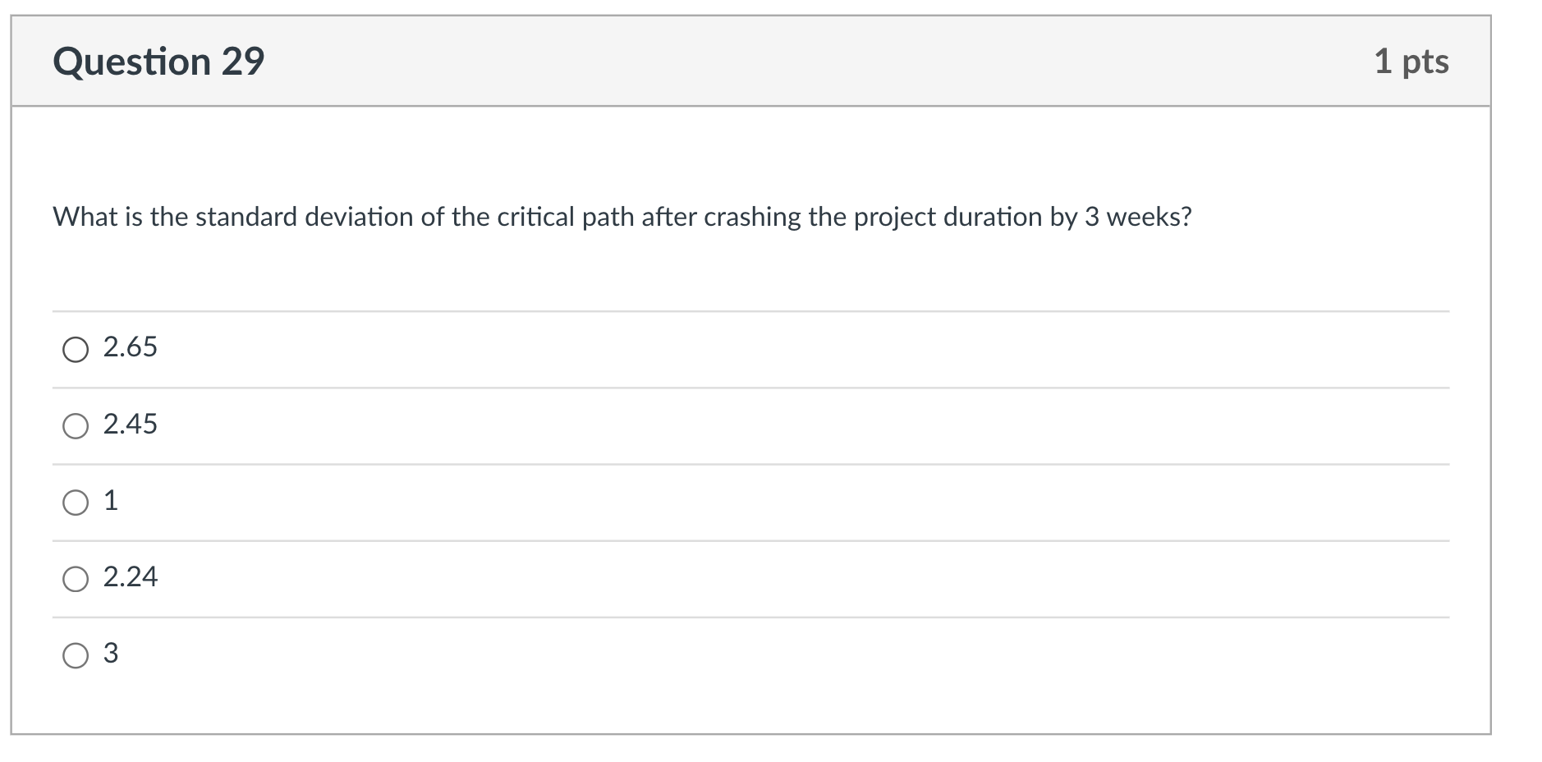
Task: Select the radio button for answer 2.65
Action: click(76, 348)
